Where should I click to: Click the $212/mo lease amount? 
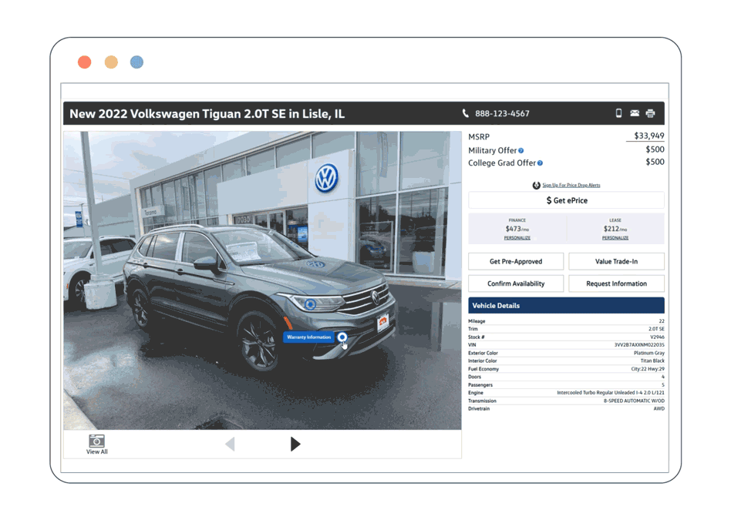coord(615,229)
